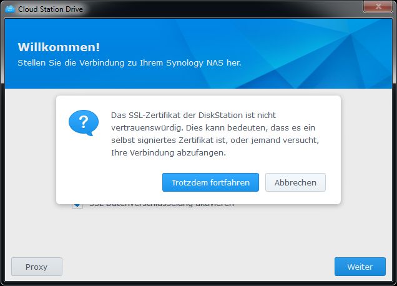Open the Proxy settings
Screen dimensions: 397x286
37,267
